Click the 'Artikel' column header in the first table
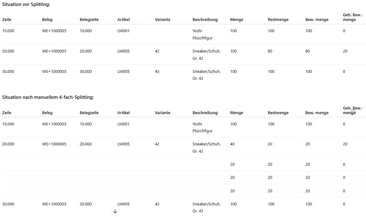 (x=123, y=20)
